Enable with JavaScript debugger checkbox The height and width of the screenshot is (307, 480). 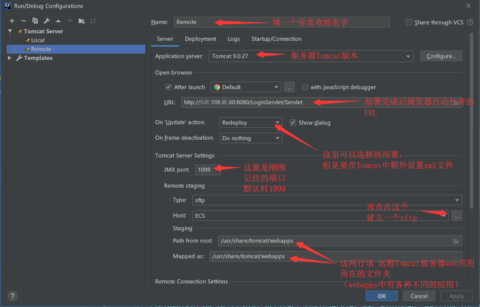[304, 87]
